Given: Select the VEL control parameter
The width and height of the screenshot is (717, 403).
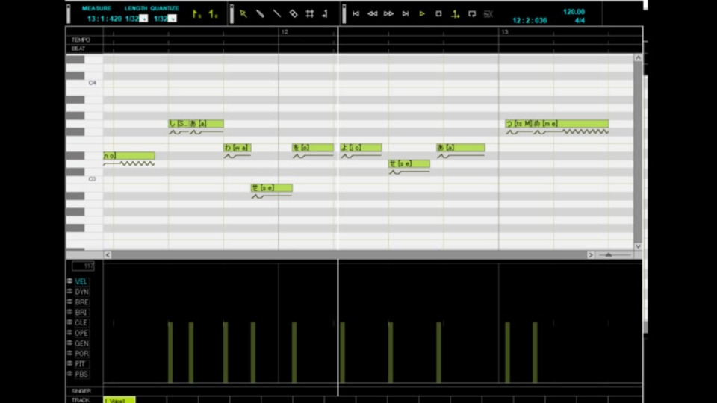Looking at the screenshot, I should (81, 281).
